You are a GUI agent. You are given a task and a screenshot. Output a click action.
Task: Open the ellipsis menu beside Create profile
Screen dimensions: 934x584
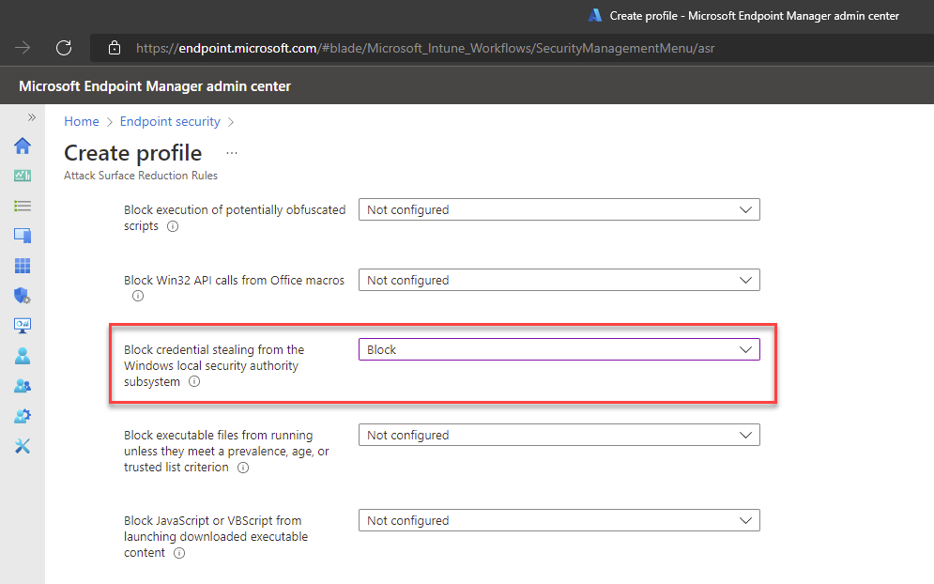pos(232,152)
